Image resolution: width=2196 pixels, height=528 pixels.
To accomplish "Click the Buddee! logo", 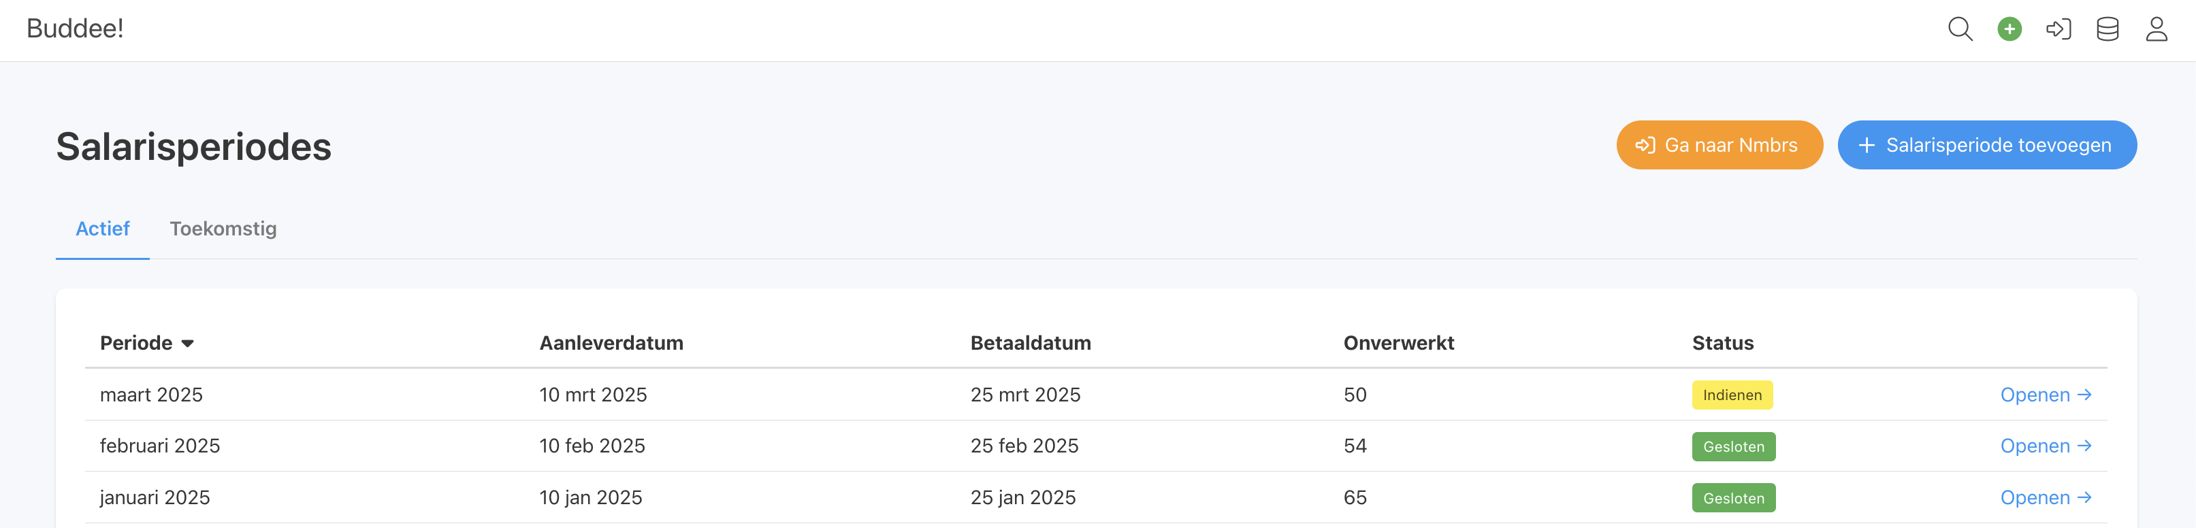I will pyautogui.click(x=75, y=29).
